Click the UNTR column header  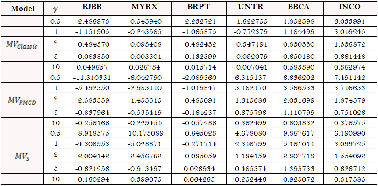click(249, 7)
